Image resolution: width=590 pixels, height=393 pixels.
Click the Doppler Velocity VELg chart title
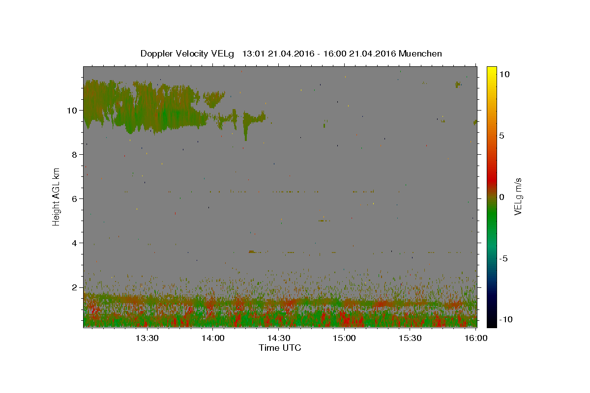click(x=291, y=54)
